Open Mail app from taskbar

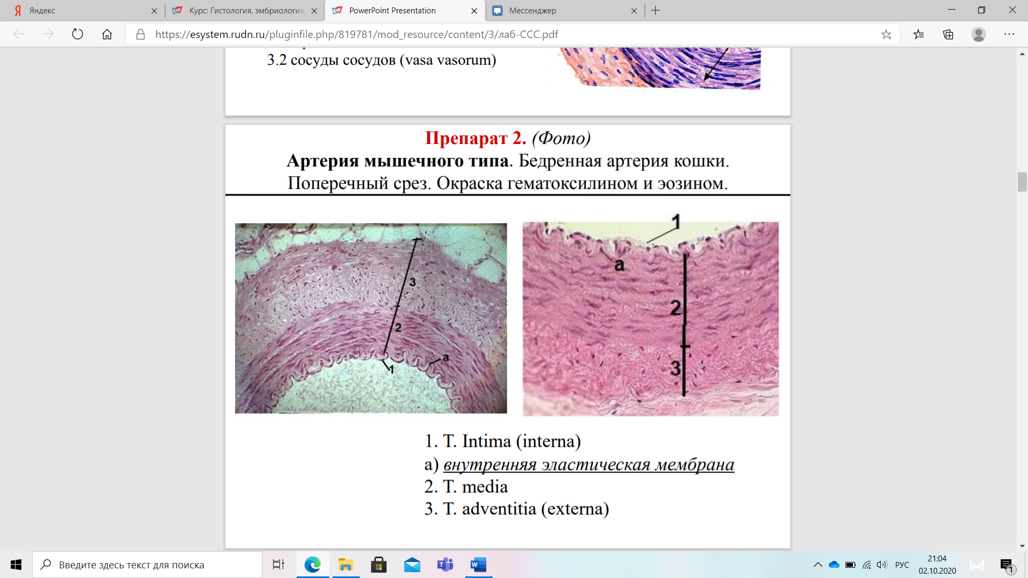[x=412, y=565]
